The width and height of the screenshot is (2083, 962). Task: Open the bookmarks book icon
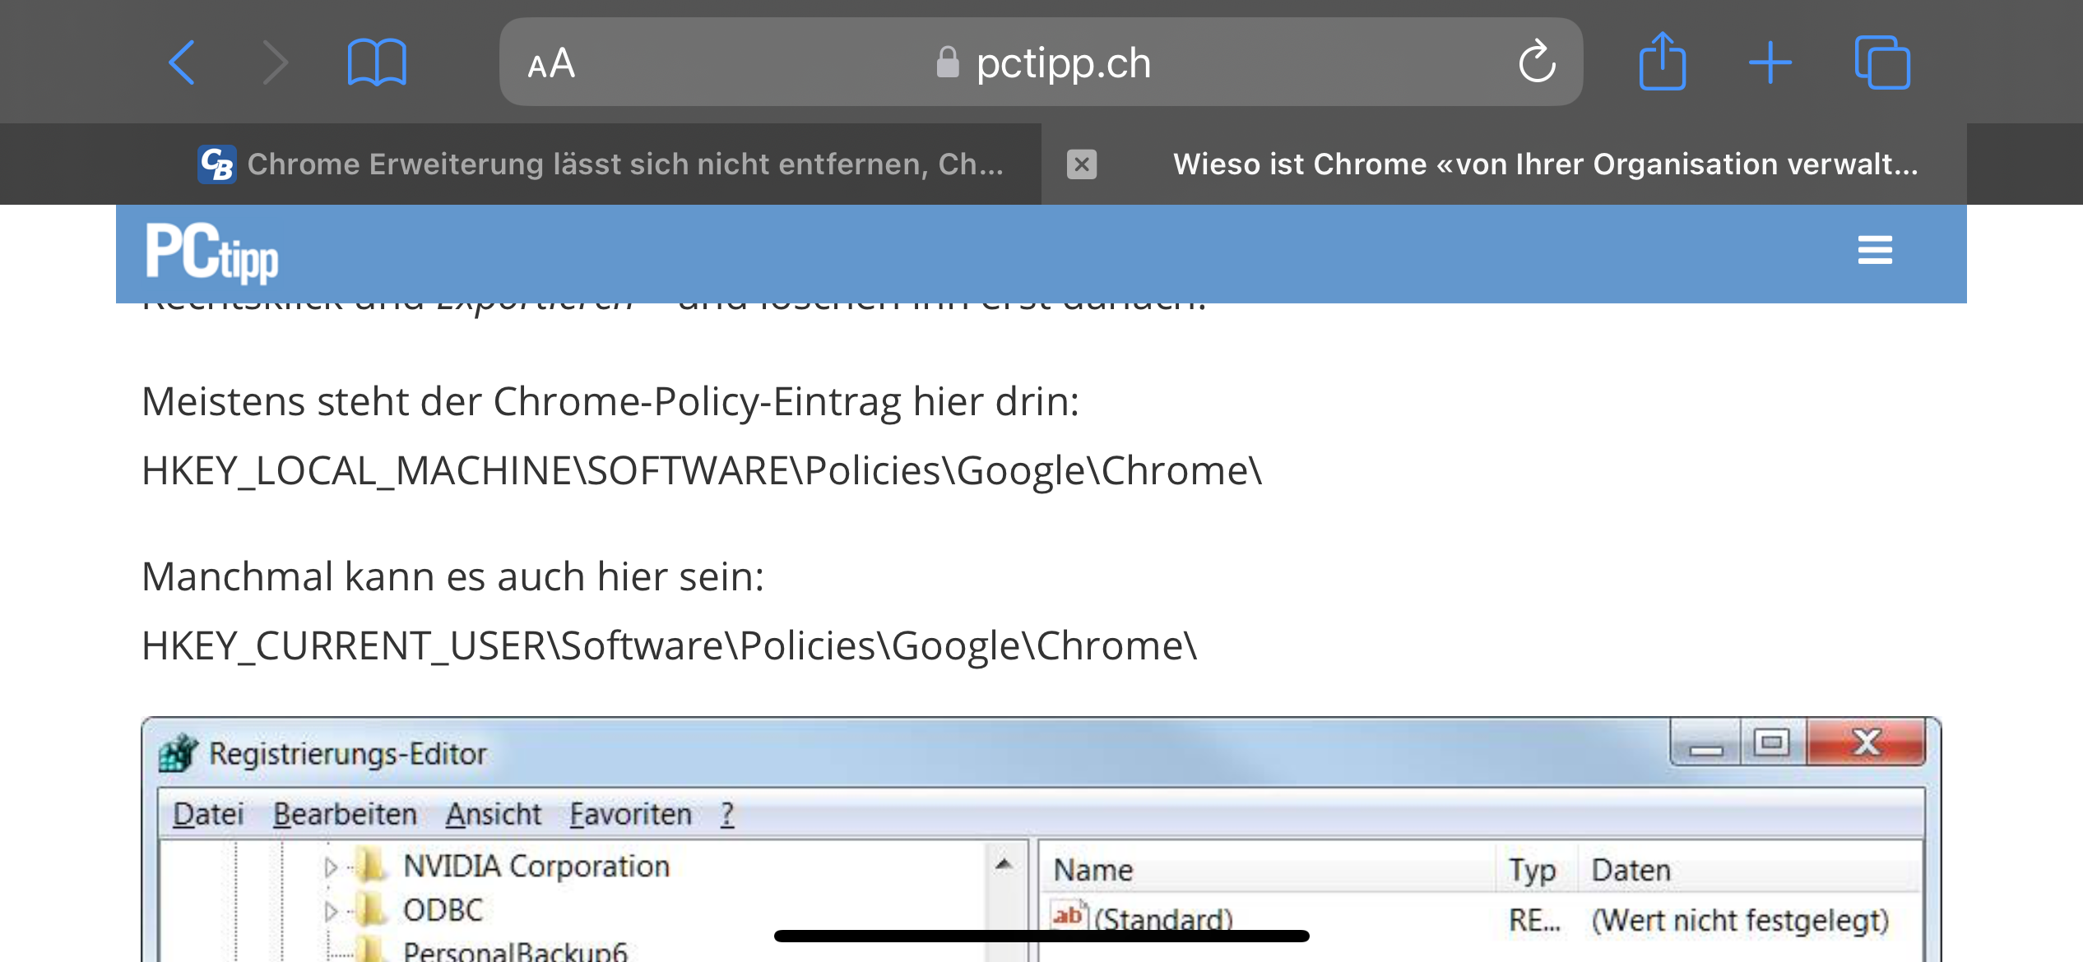(377, 62)
